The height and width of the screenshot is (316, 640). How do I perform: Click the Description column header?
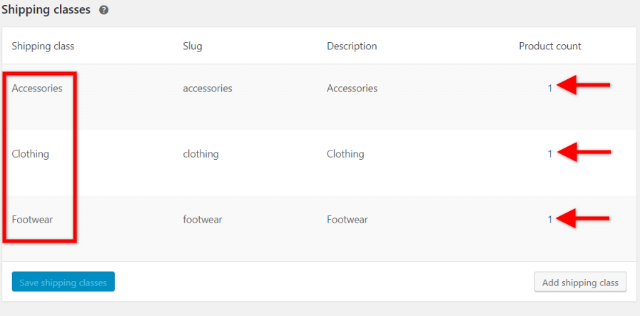point(352,46)
